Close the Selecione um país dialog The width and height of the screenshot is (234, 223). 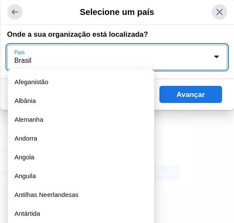[220, 12]
